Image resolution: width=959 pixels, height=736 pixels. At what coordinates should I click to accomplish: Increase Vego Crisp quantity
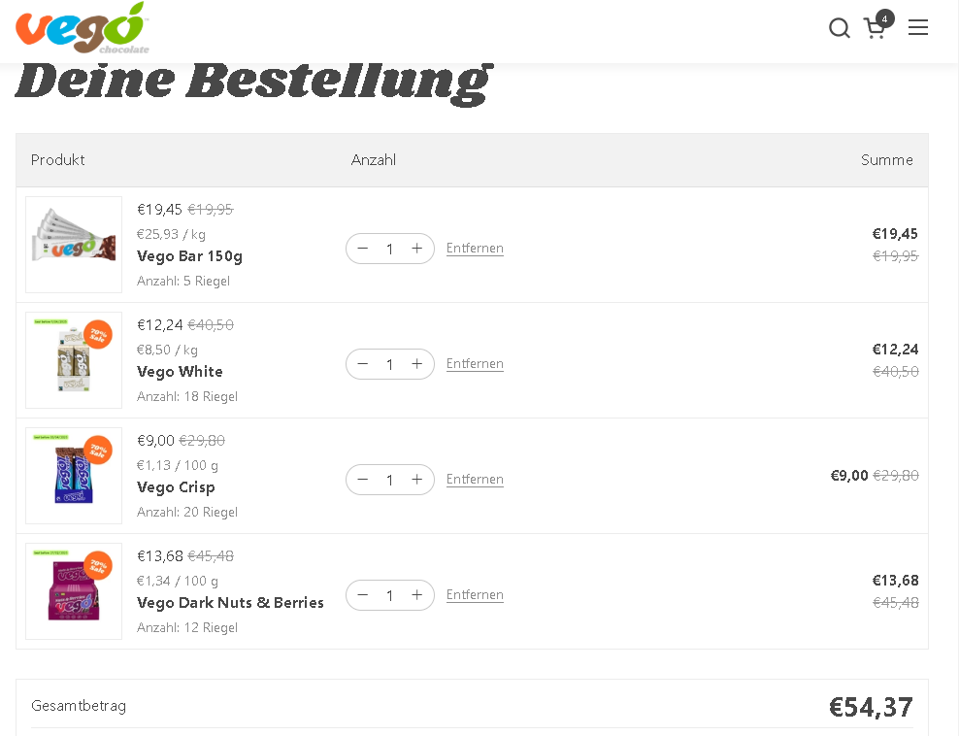pos(417,480)
